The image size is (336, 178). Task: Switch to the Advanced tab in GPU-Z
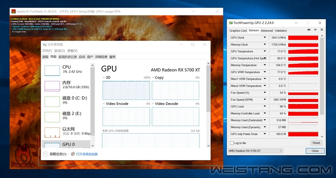click(x=267, y=30)
